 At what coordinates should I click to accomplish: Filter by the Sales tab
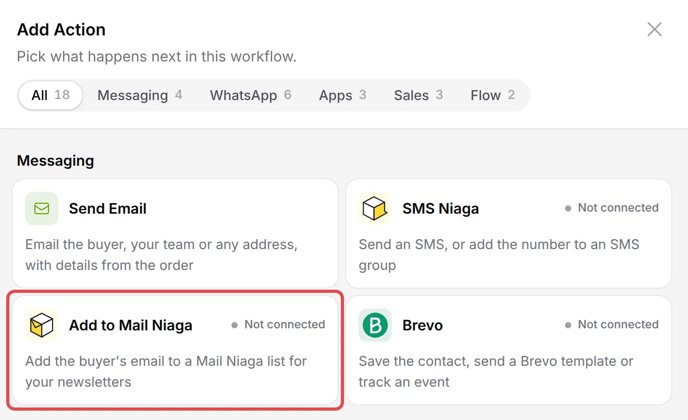[x=419, y=95]
